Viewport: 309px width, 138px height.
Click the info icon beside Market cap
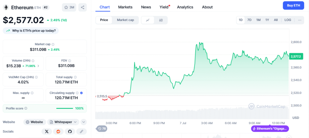tap(53, 44)
